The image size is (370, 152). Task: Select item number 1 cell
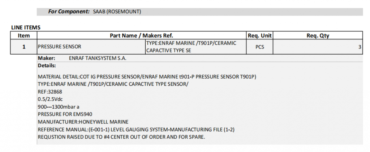(24, 47)
